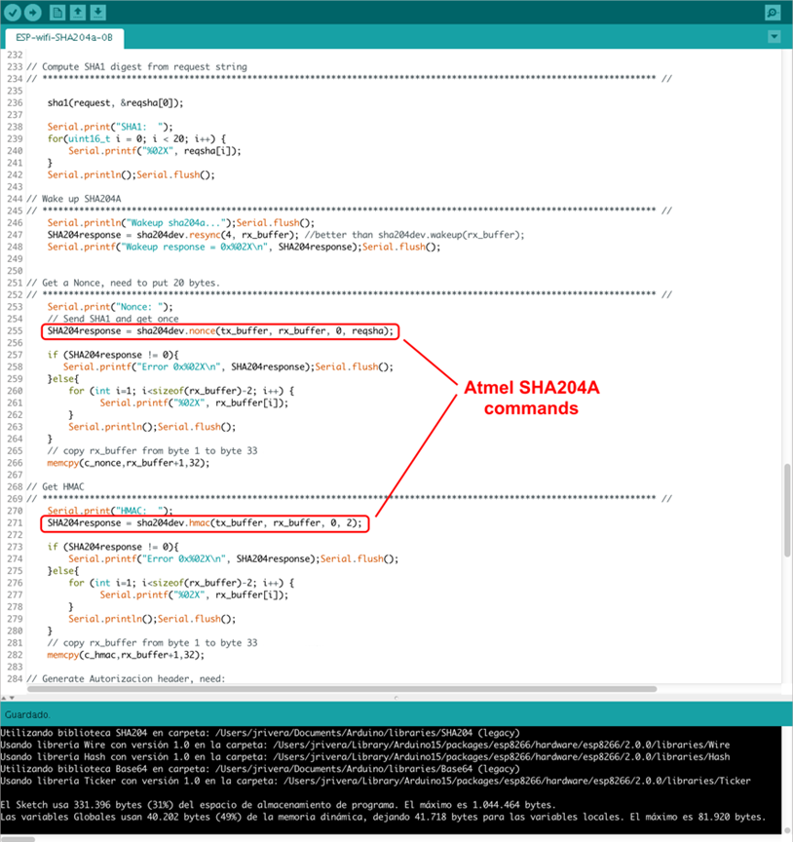This screenshot has height=842, width=793.
Task: Save the sketch with the Save icon
Action: pyautogui.click(x=97, y=13)
